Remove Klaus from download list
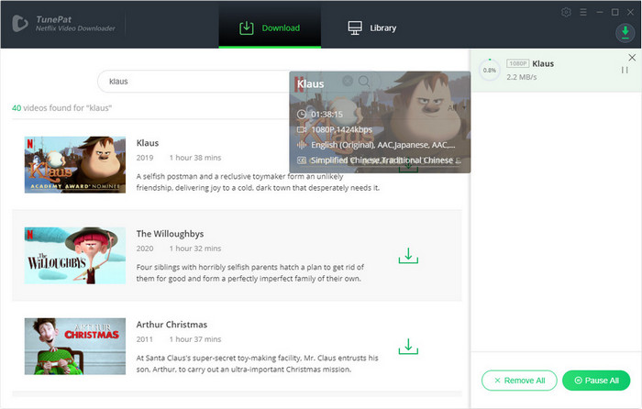The width and height of the screenshot is (642, 409). tap(631, 58)
